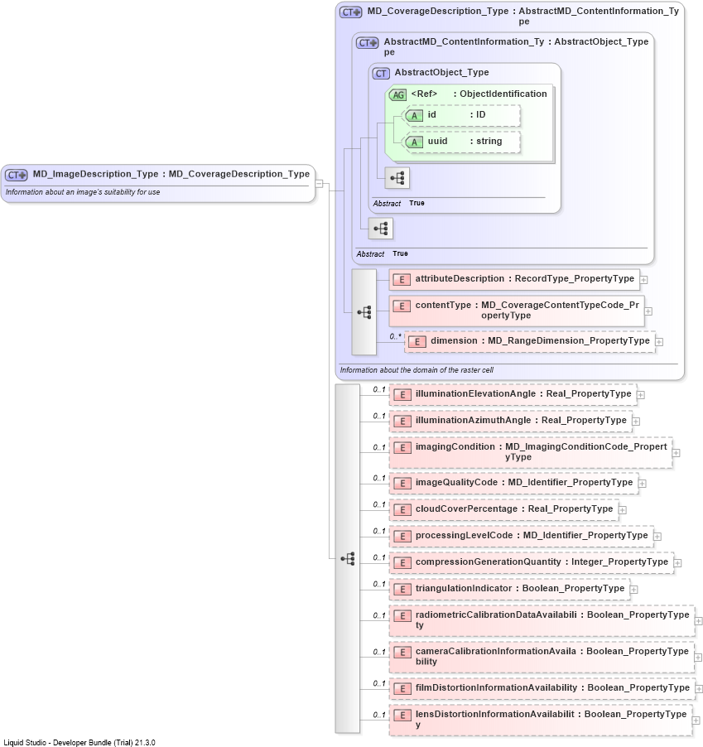This screenshot has width=703, height=747.
Task: Select the A attribute icon for id
Action: [414, 115]
